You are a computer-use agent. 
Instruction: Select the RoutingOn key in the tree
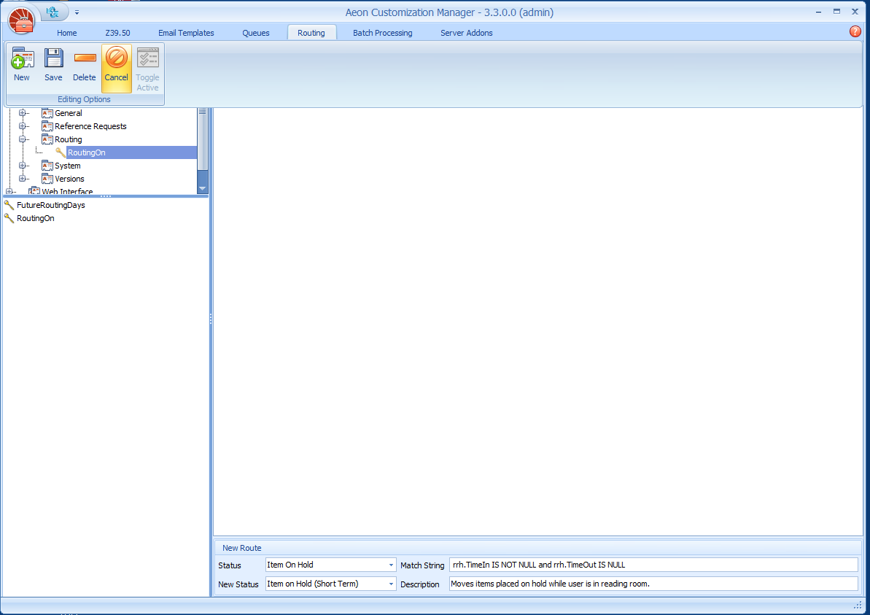(x=86, y=152)
